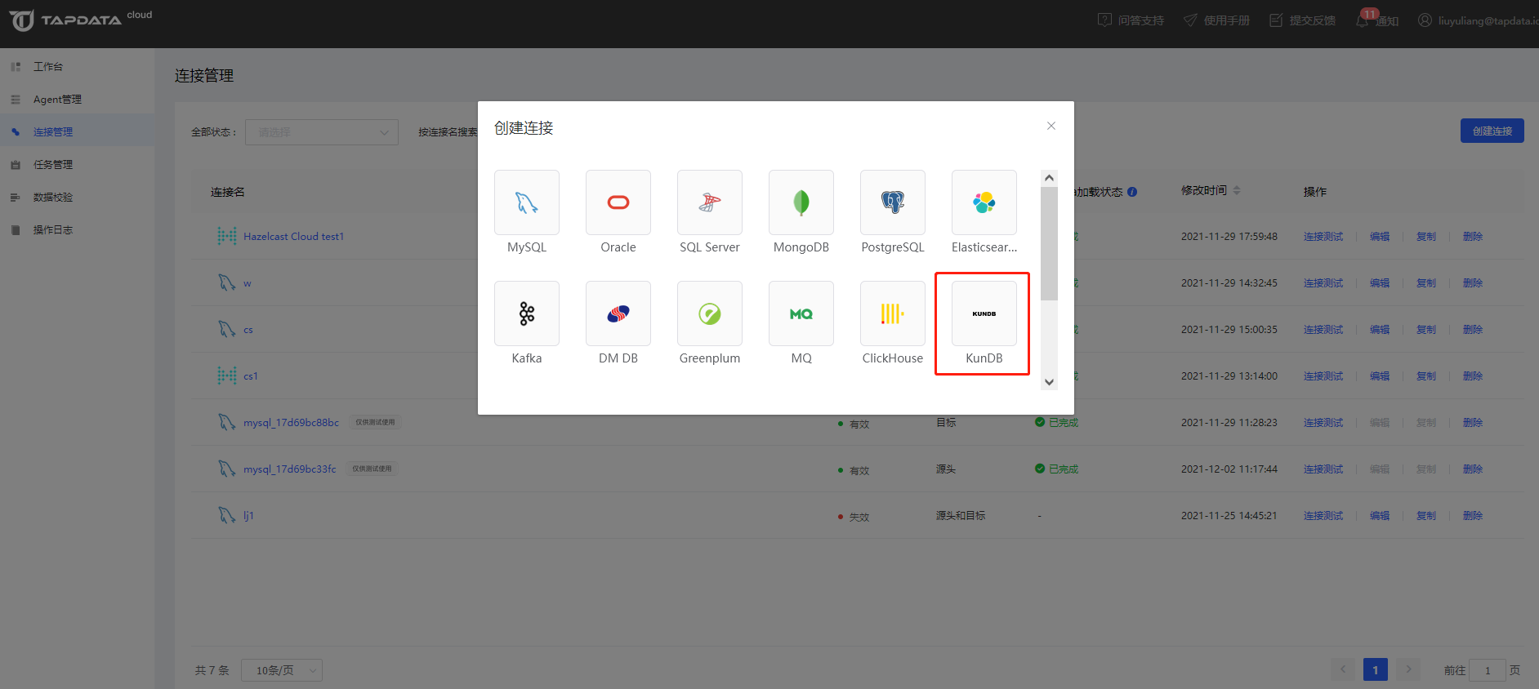Choose the MySQL database icon
The width and height of the screenshot is (1539, 689).
point(527,202)
